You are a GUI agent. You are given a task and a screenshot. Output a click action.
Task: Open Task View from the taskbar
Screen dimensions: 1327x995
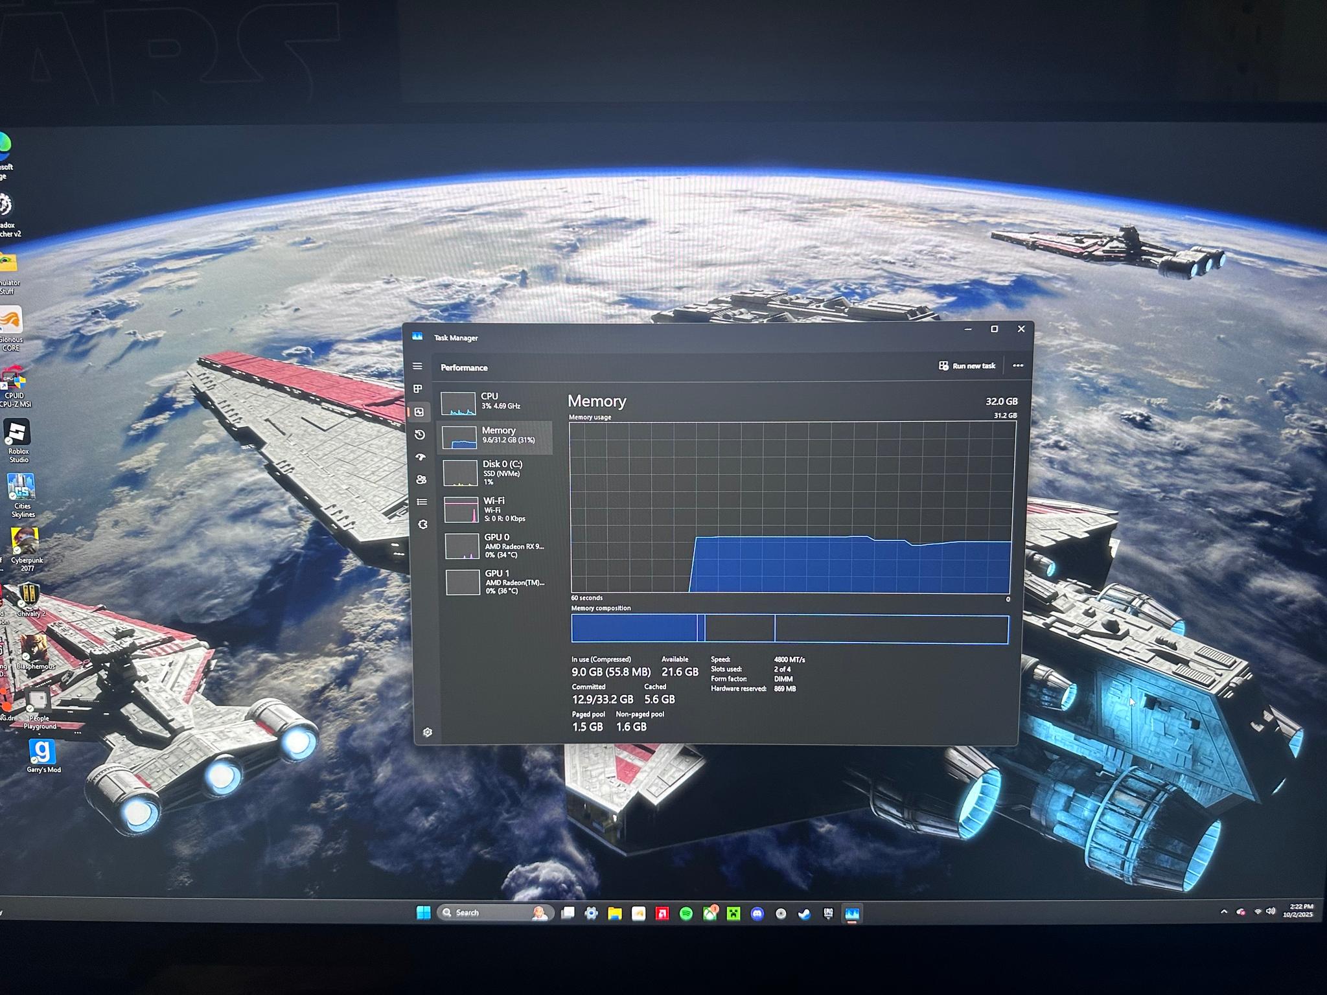[568, 913]
